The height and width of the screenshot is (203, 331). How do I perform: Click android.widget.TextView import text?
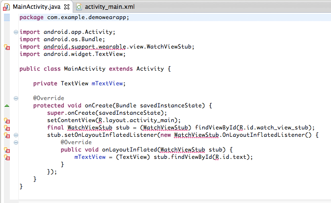coord(83,54)
